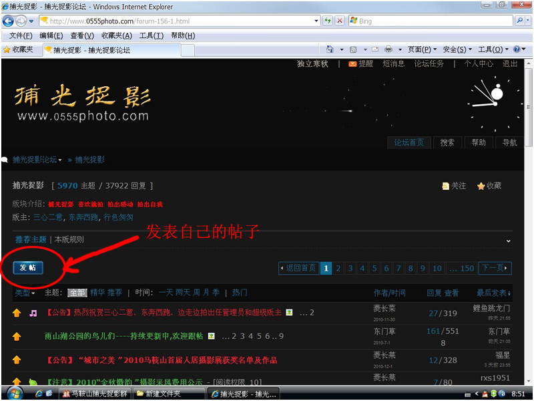The image size is (534, 401).
Task: Open the 短消息 link
Action: click(x=393, y=63)
